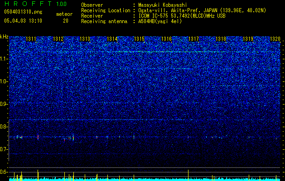Click time marker 1319

point(248,39)
